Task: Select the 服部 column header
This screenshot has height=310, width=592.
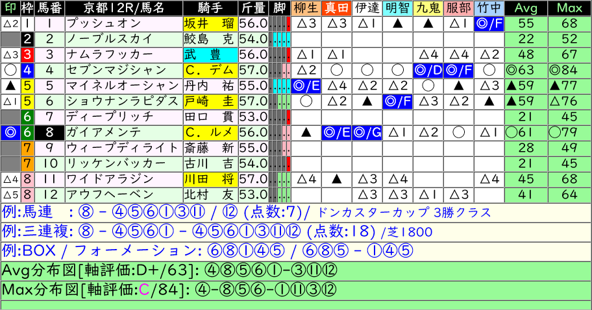Action: point(459,8)
